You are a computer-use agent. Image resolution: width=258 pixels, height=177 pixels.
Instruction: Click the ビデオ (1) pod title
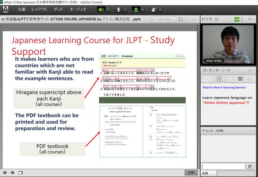[x=210, y=19]
